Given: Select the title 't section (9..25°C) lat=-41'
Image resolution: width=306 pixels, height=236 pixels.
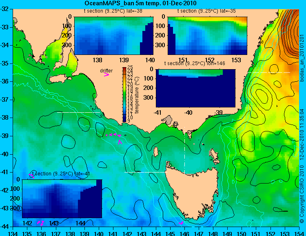Looking at the screenshot, I should (x=61, y=174).
